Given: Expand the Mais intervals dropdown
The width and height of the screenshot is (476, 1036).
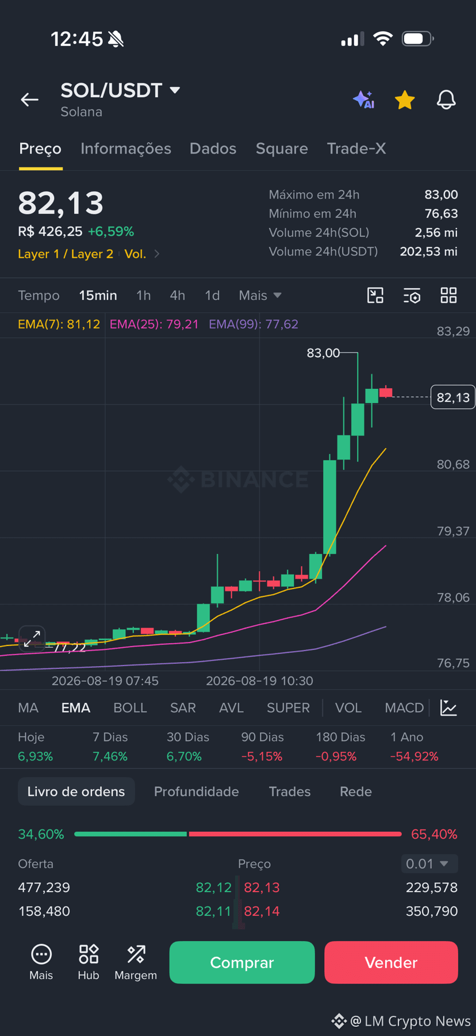Looking at the screenshot, I should coord(260,295).
